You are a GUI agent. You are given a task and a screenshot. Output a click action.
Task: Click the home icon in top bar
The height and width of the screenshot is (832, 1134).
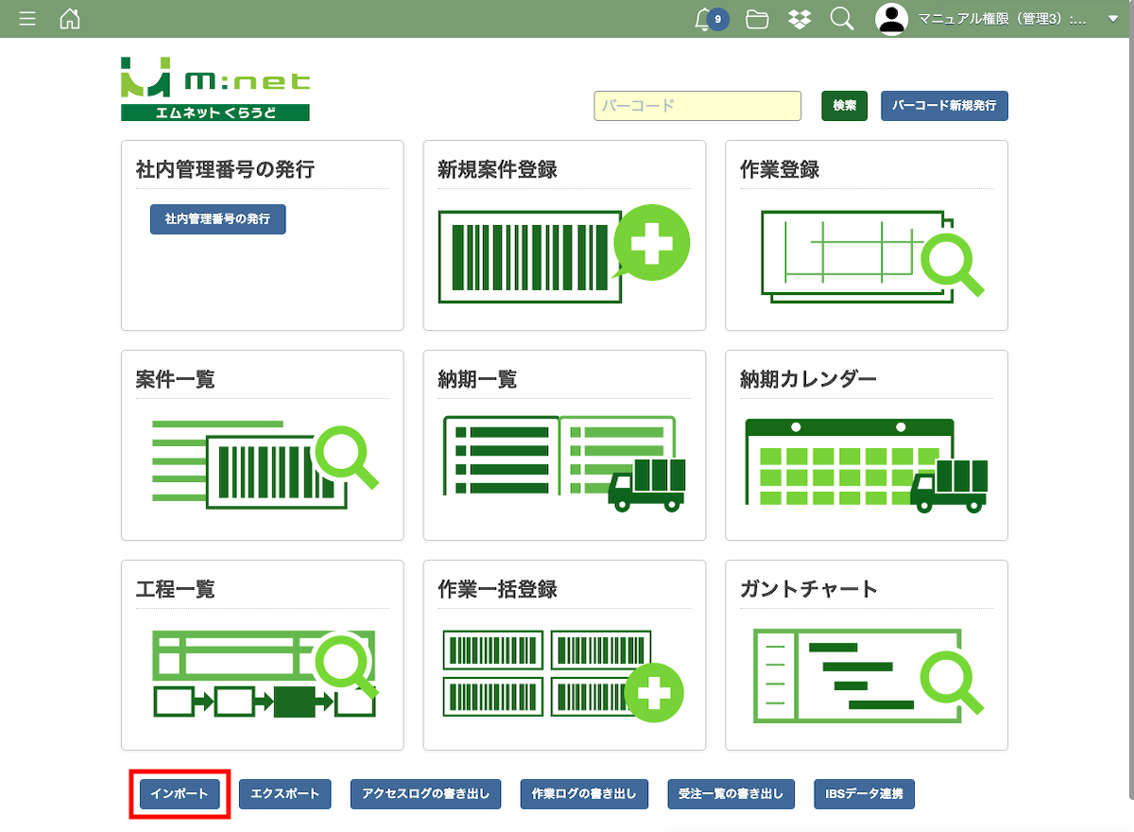tap(70, 19)
